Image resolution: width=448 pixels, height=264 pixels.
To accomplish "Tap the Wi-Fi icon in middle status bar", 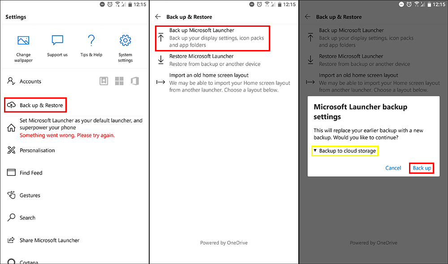I will [x=267, y=4].
